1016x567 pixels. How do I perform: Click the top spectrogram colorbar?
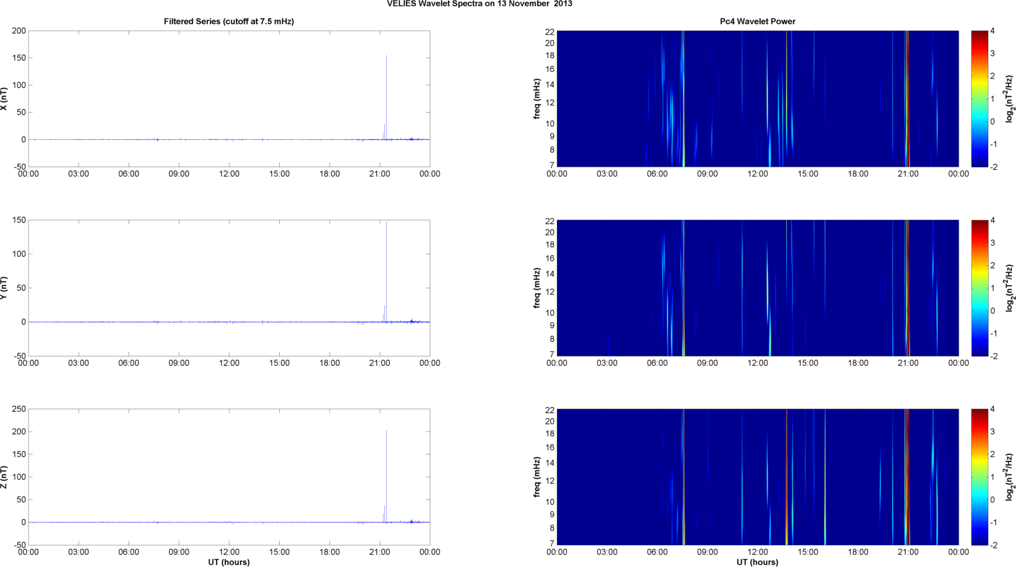coord(979,99)
